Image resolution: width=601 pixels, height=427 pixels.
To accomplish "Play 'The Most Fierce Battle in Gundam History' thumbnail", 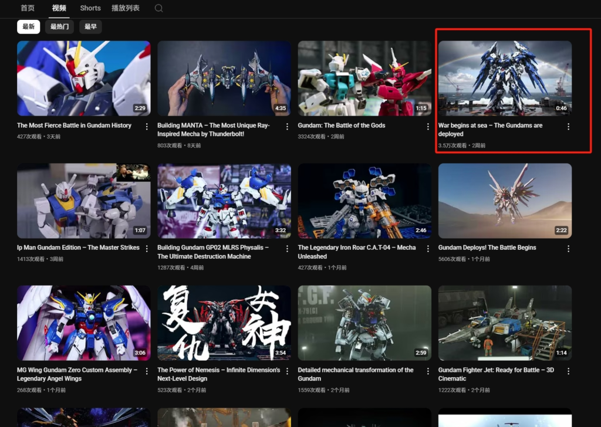I will 83,79.
